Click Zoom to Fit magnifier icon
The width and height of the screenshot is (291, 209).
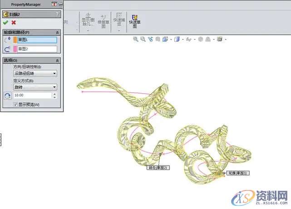(x=136, y=39)
